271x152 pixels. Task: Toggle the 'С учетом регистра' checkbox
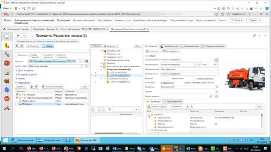tap(42, 55)
